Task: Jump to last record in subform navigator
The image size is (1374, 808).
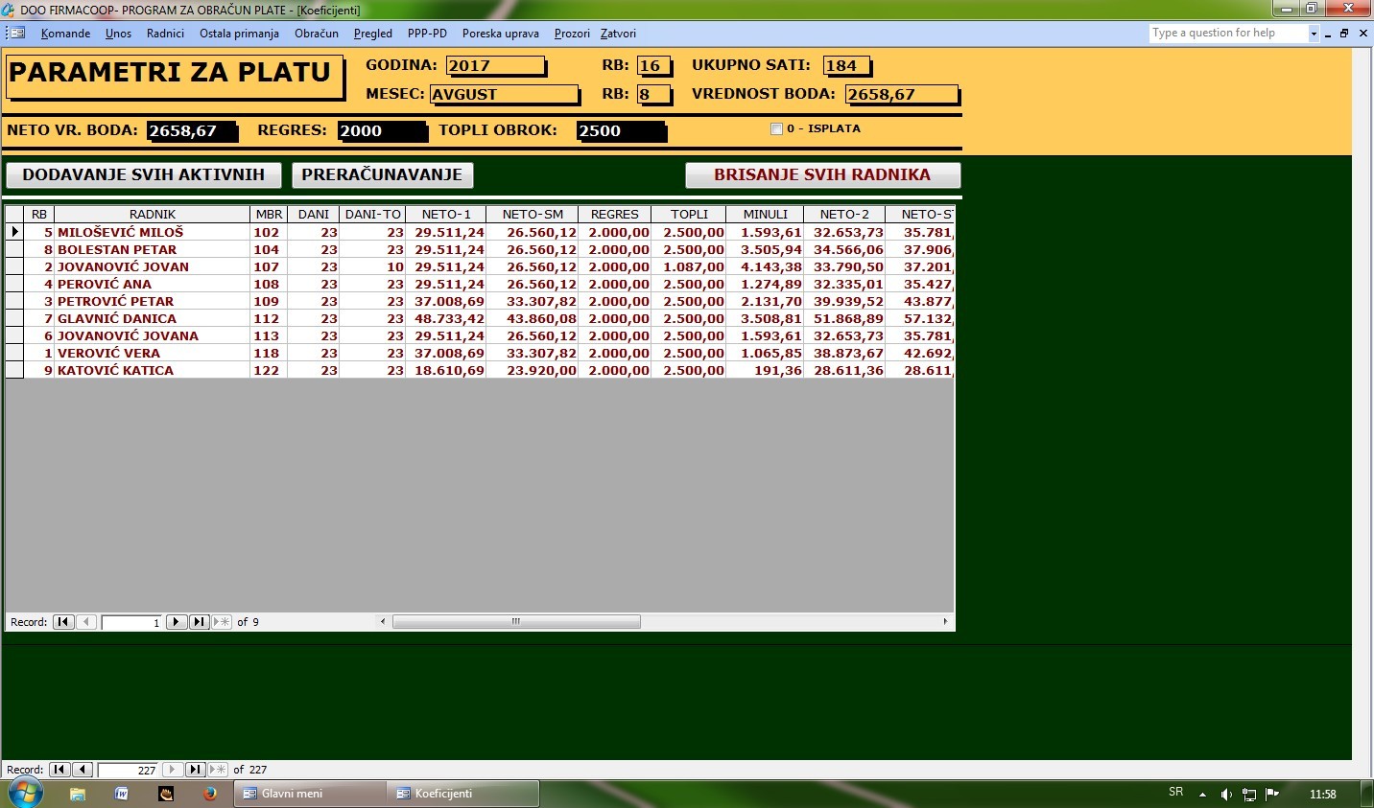Action: (199, 622)
